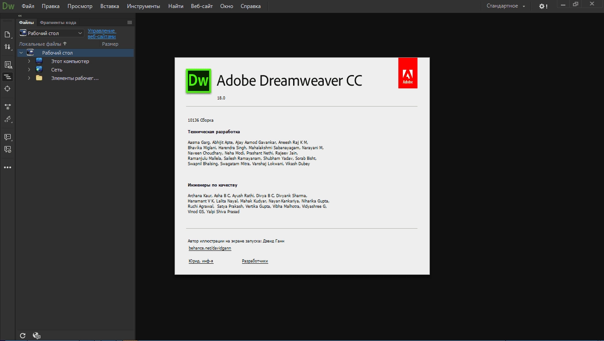
Task: Switch to the Фрагменты кода tab
Action: (x=58, y=22)
